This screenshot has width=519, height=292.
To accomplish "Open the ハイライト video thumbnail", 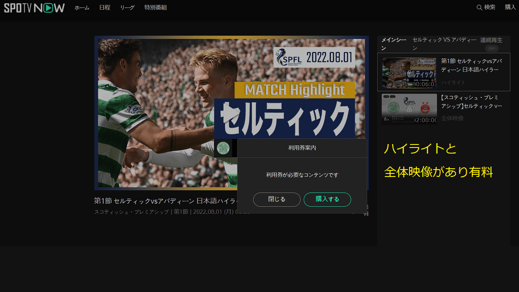I will pos(409,73).
